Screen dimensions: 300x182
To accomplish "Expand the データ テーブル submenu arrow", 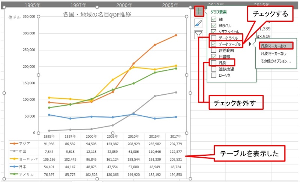I will click(250, 44).
